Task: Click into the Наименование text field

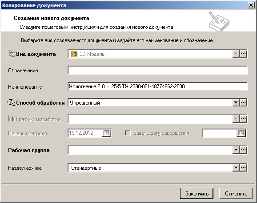Action: click(157, 86)
